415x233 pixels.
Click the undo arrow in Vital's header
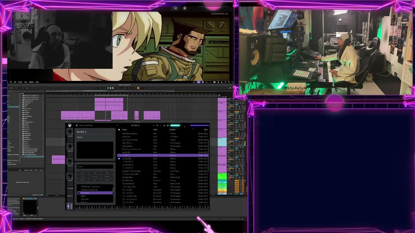(x=157, y=125)
